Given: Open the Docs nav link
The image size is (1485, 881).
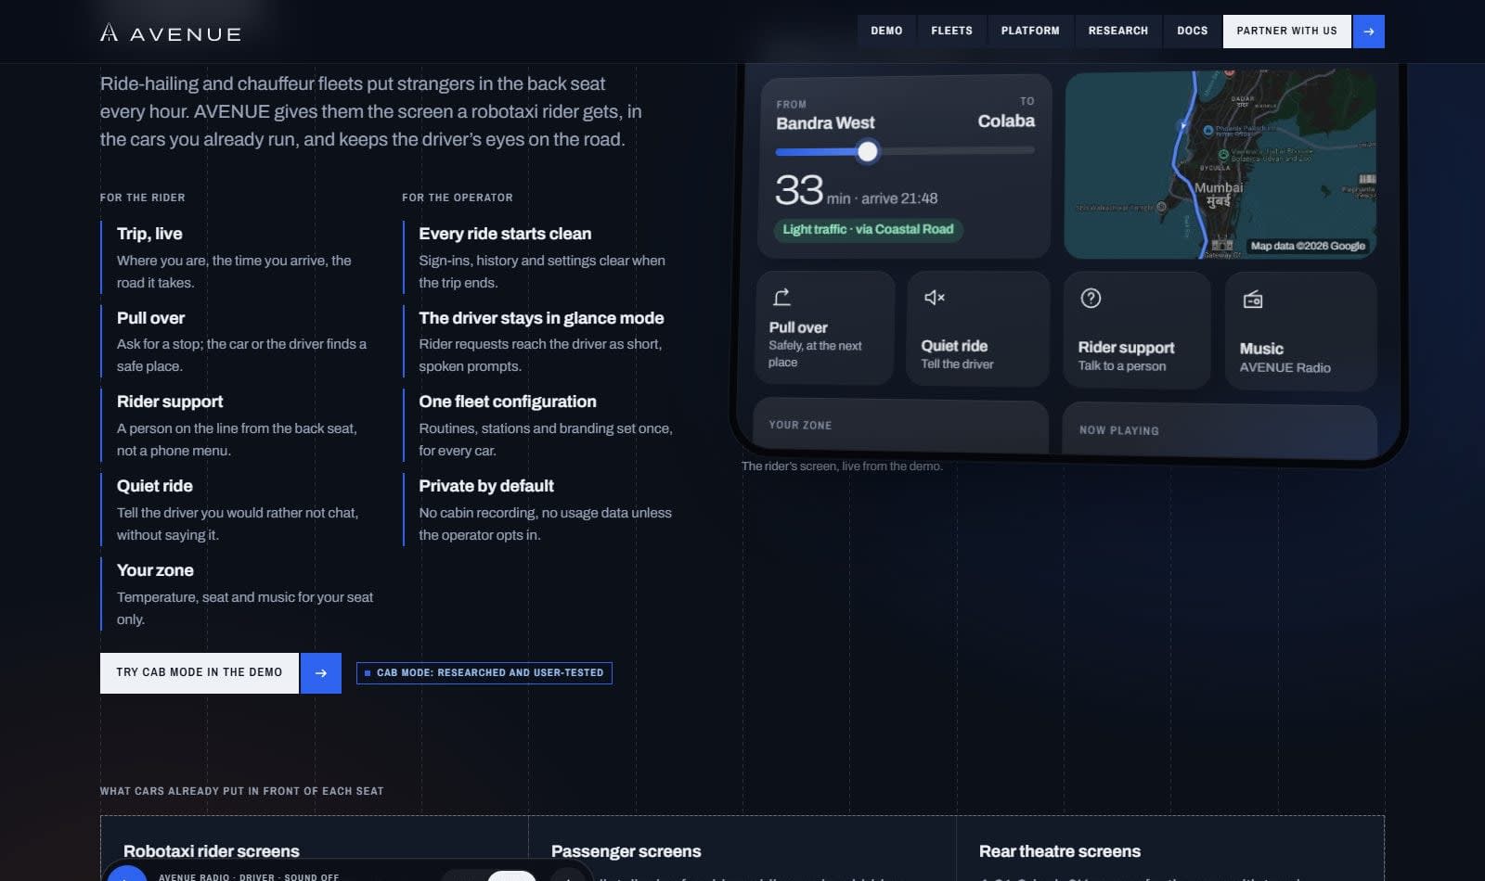Looking at the screenshot, I should 1193,31.
